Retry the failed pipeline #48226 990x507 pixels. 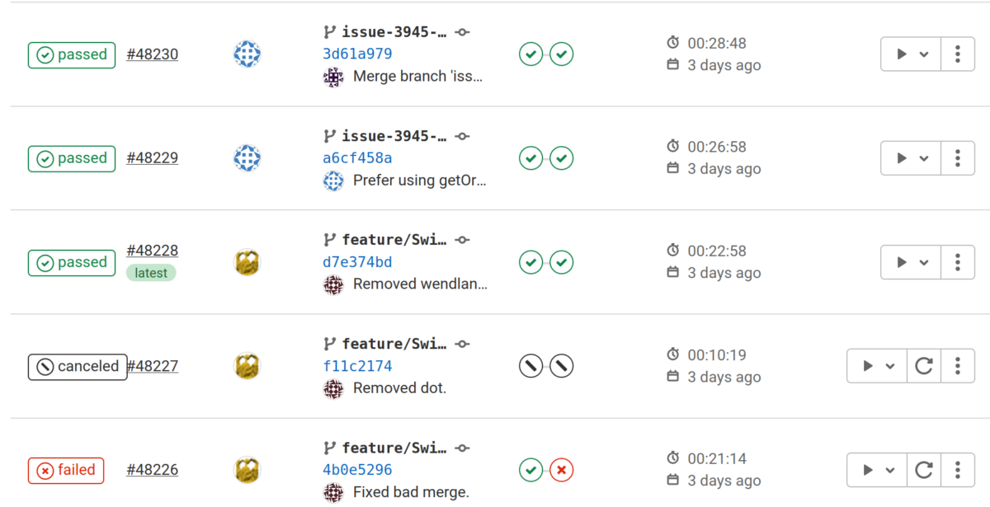[924, 470]
